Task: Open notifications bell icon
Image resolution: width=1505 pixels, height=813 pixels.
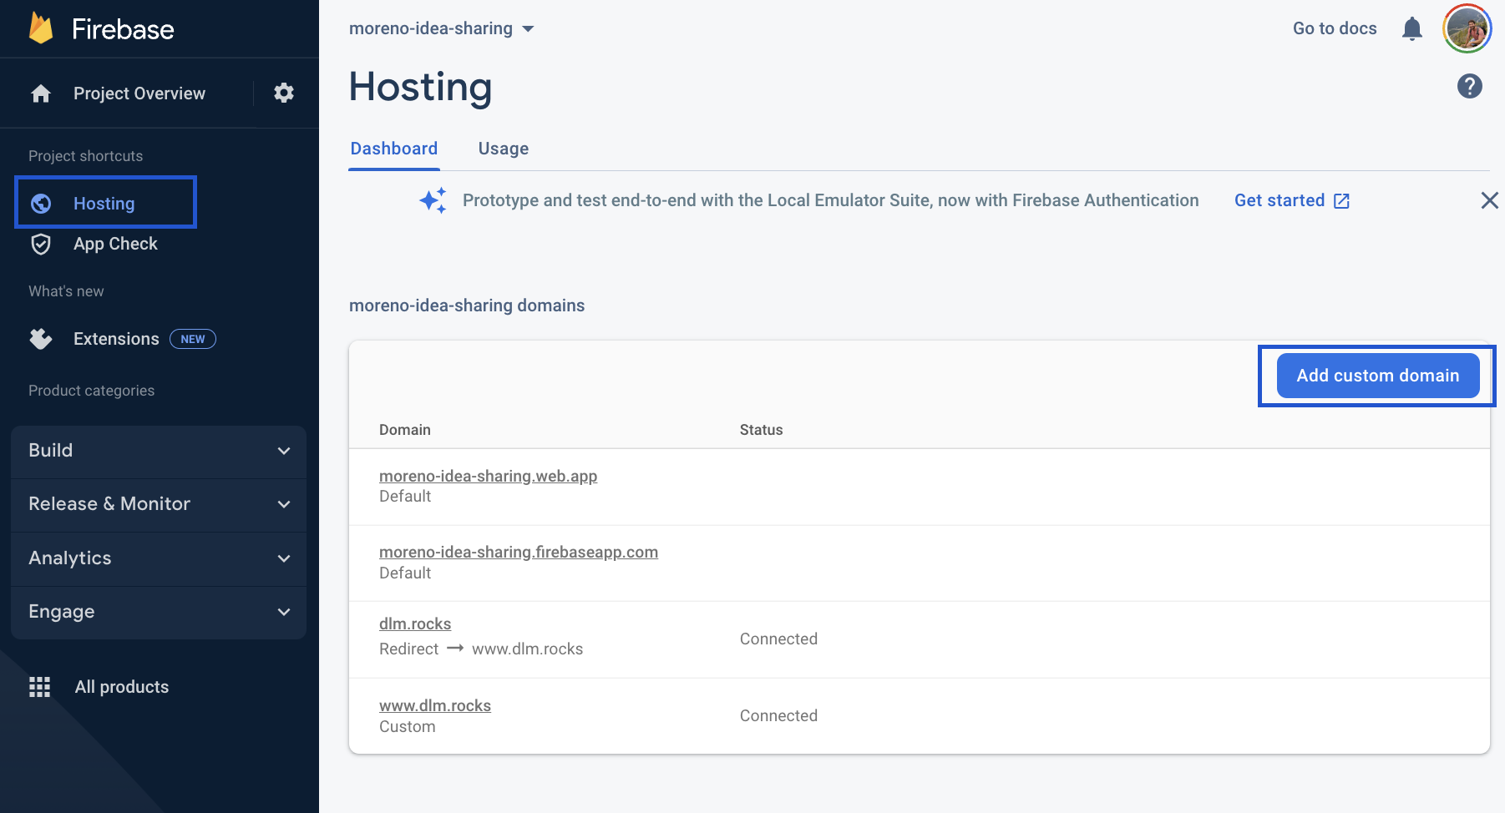Action: click(x=1412, y=28)
